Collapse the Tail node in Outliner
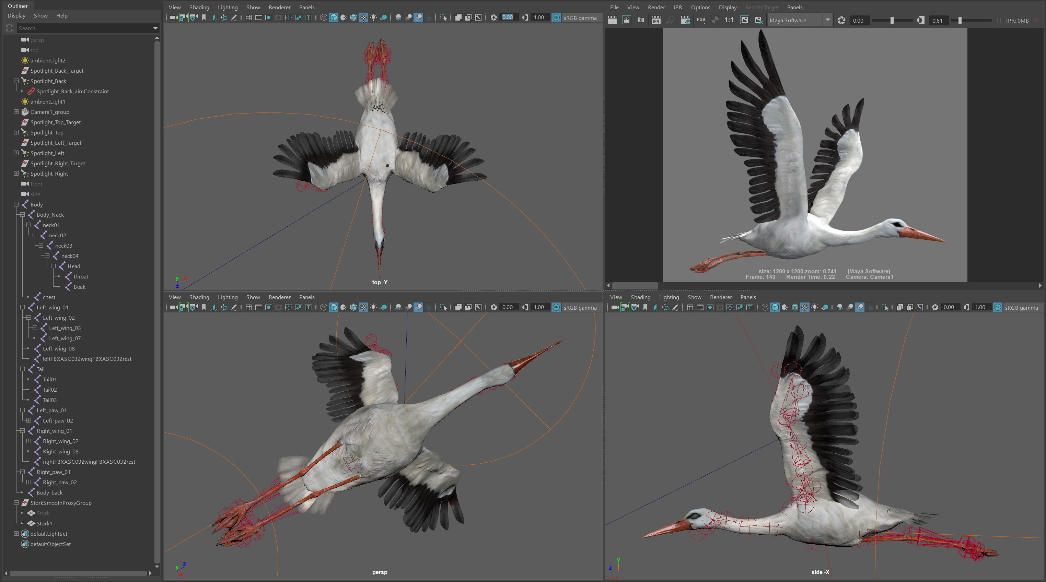This screenshot has height=582, width=1046. tap(22, 369)
